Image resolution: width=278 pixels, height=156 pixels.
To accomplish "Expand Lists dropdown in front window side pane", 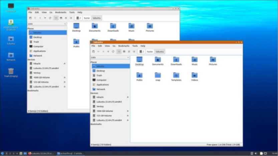I will [110, 58].
